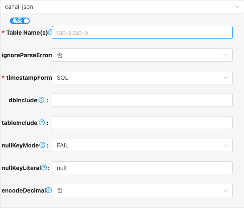Click help icon next to encodeDecimal
Viewport: 244px width, 208px height.
pos(49,190)
